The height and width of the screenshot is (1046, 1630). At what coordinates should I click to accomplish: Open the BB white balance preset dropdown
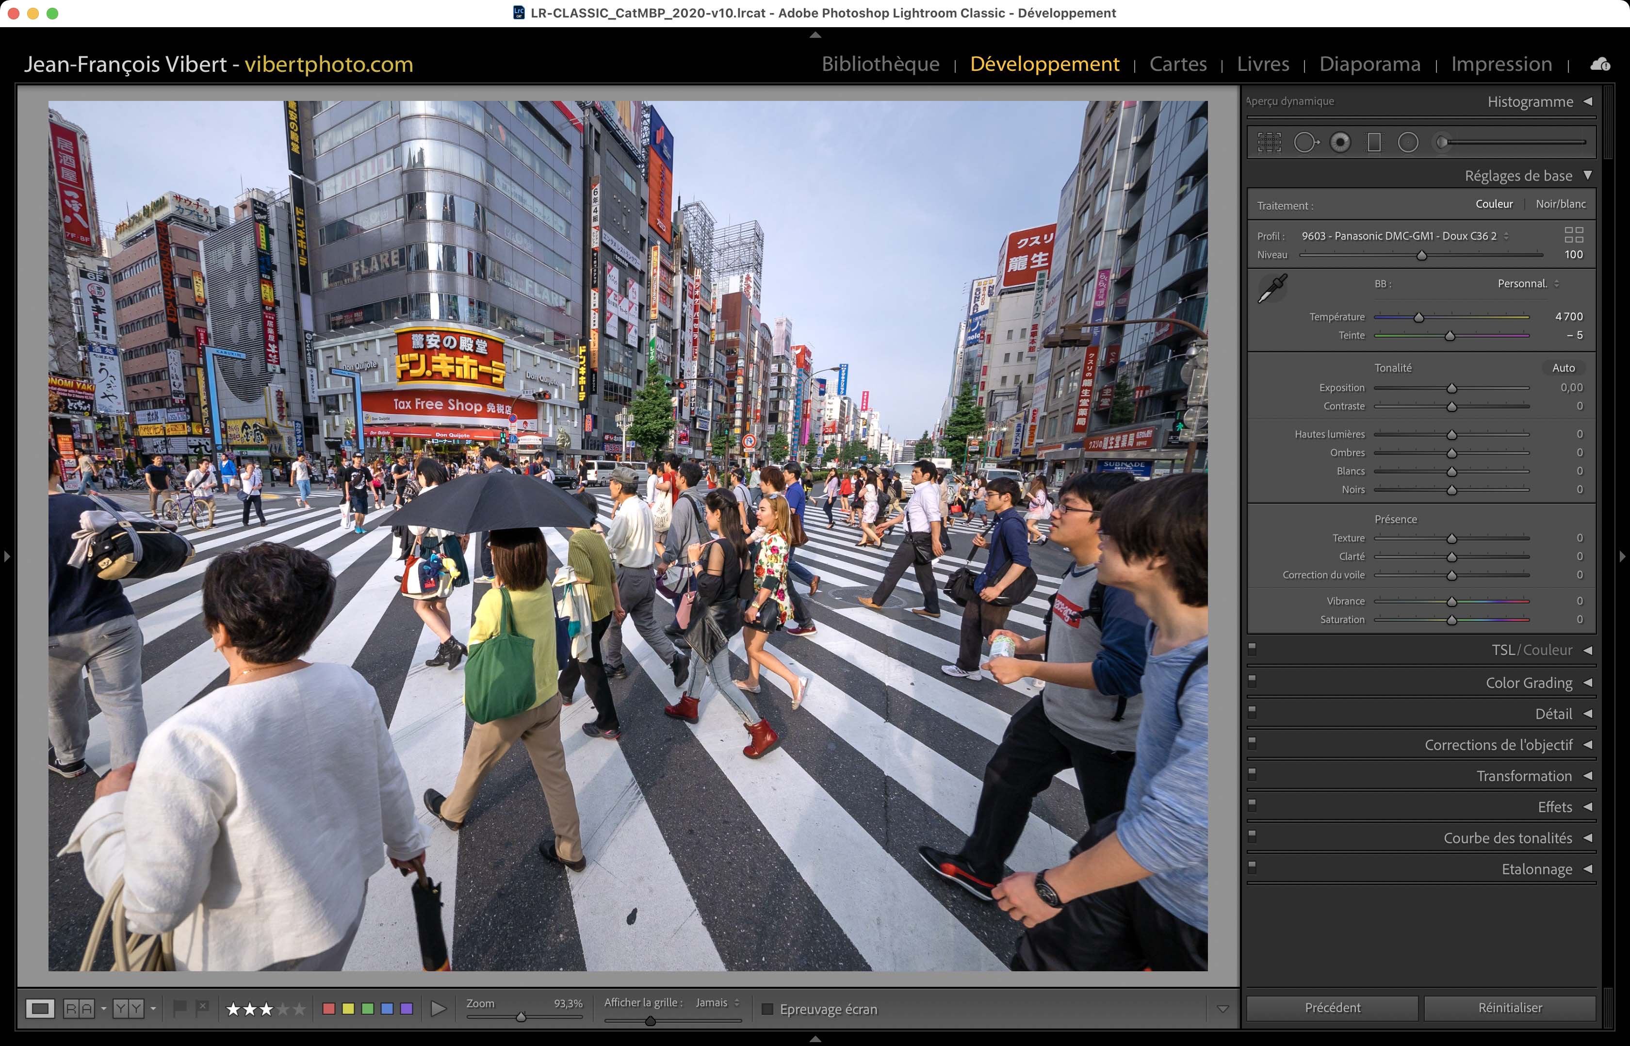coord(1528,284)
